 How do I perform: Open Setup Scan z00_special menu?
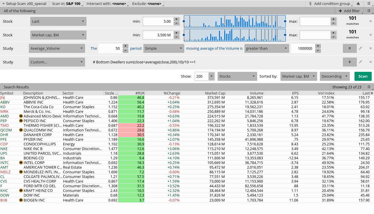(24, 3)
